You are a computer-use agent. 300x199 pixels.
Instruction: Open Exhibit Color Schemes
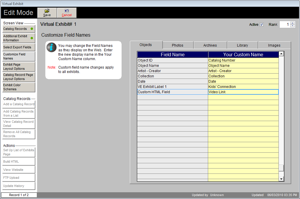click(19, 87)
